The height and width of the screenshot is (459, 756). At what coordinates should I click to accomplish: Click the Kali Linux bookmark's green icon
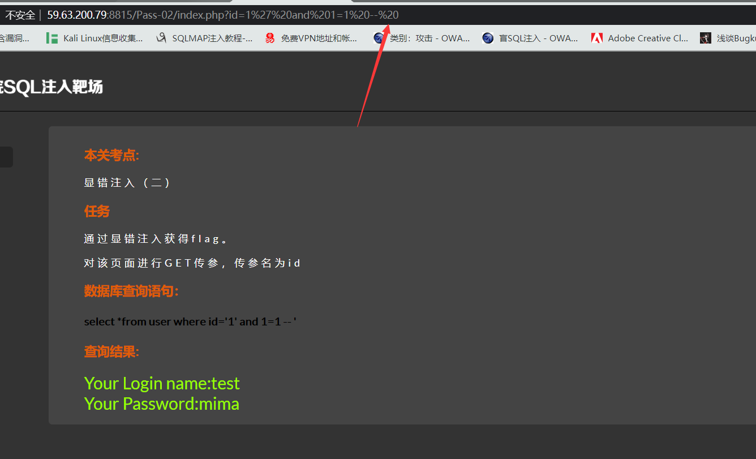pyautogui.click(x=52, y=38)
